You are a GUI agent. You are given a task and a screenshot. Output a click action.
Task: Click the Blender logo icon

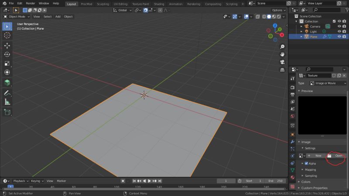pyautogui.click(x=4, y=3)
